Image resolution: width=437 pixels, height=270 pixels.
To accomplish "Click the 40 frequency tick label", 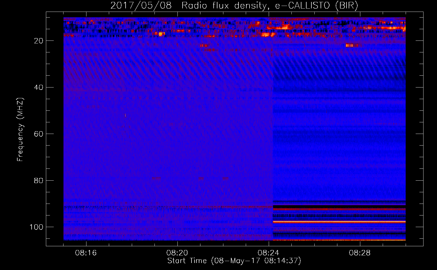I will 39,87.
